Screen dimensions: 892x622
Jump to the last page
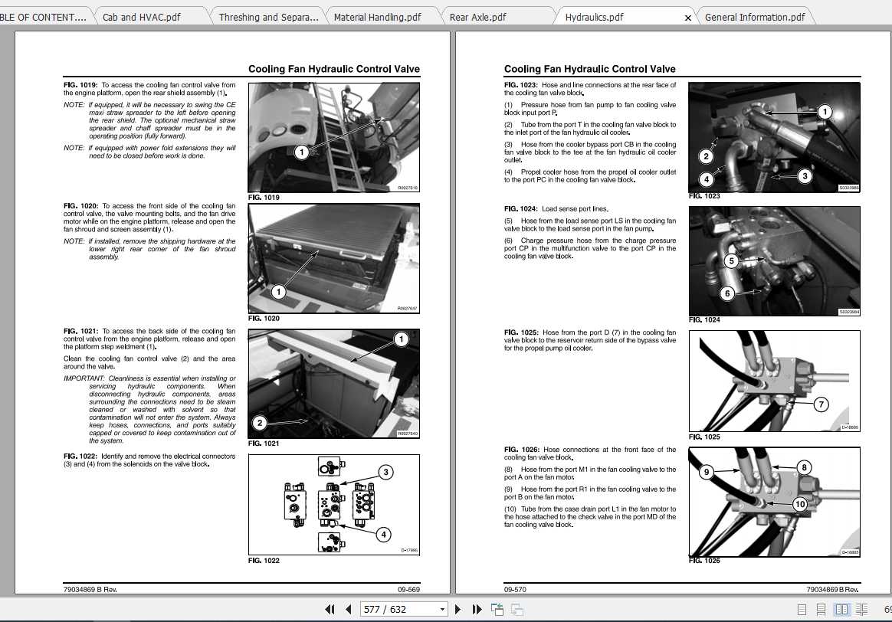coord(477,609)
